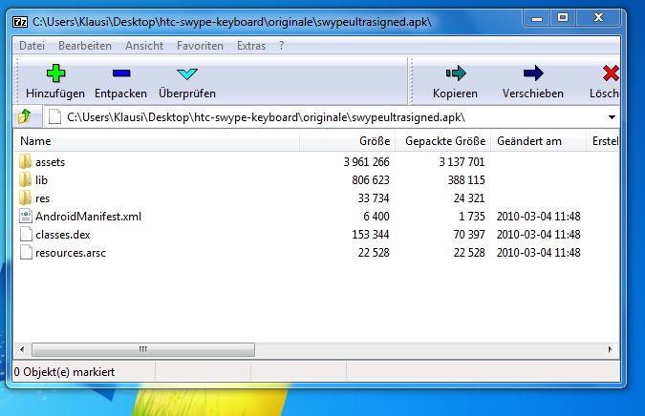Click packed size 3 137 701
The image size is (645, 416).
click(462, 162)
